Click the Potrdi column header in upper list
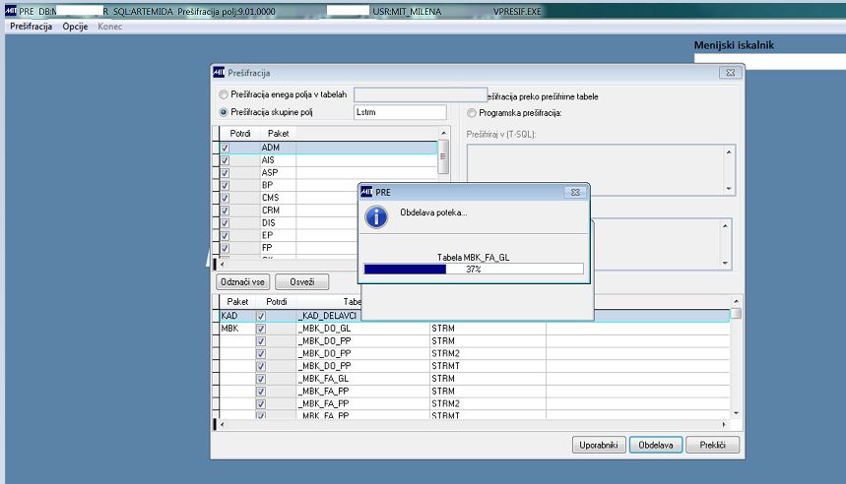Viewport: 846px width, 484px height. (240, 133)
